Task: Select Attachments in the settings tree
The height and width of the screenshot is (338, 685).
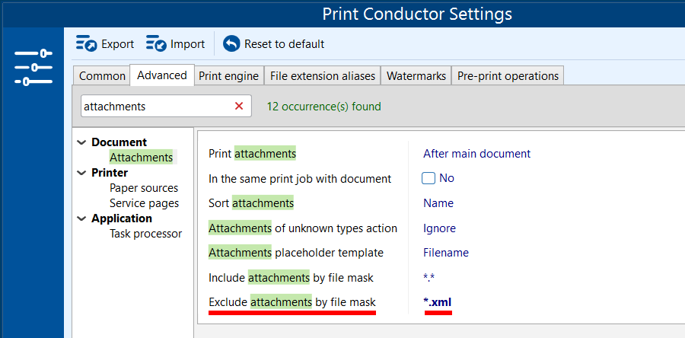Action: pos(141,158)
